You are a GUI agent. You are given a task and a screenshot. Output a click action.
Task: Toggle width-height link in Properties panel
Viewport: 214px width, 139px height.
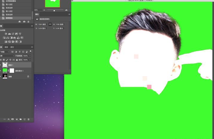50,24
